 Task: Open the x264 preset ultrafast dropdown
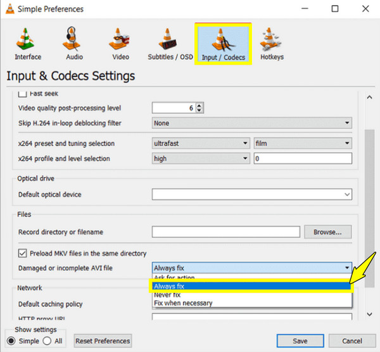pos(201,143)
